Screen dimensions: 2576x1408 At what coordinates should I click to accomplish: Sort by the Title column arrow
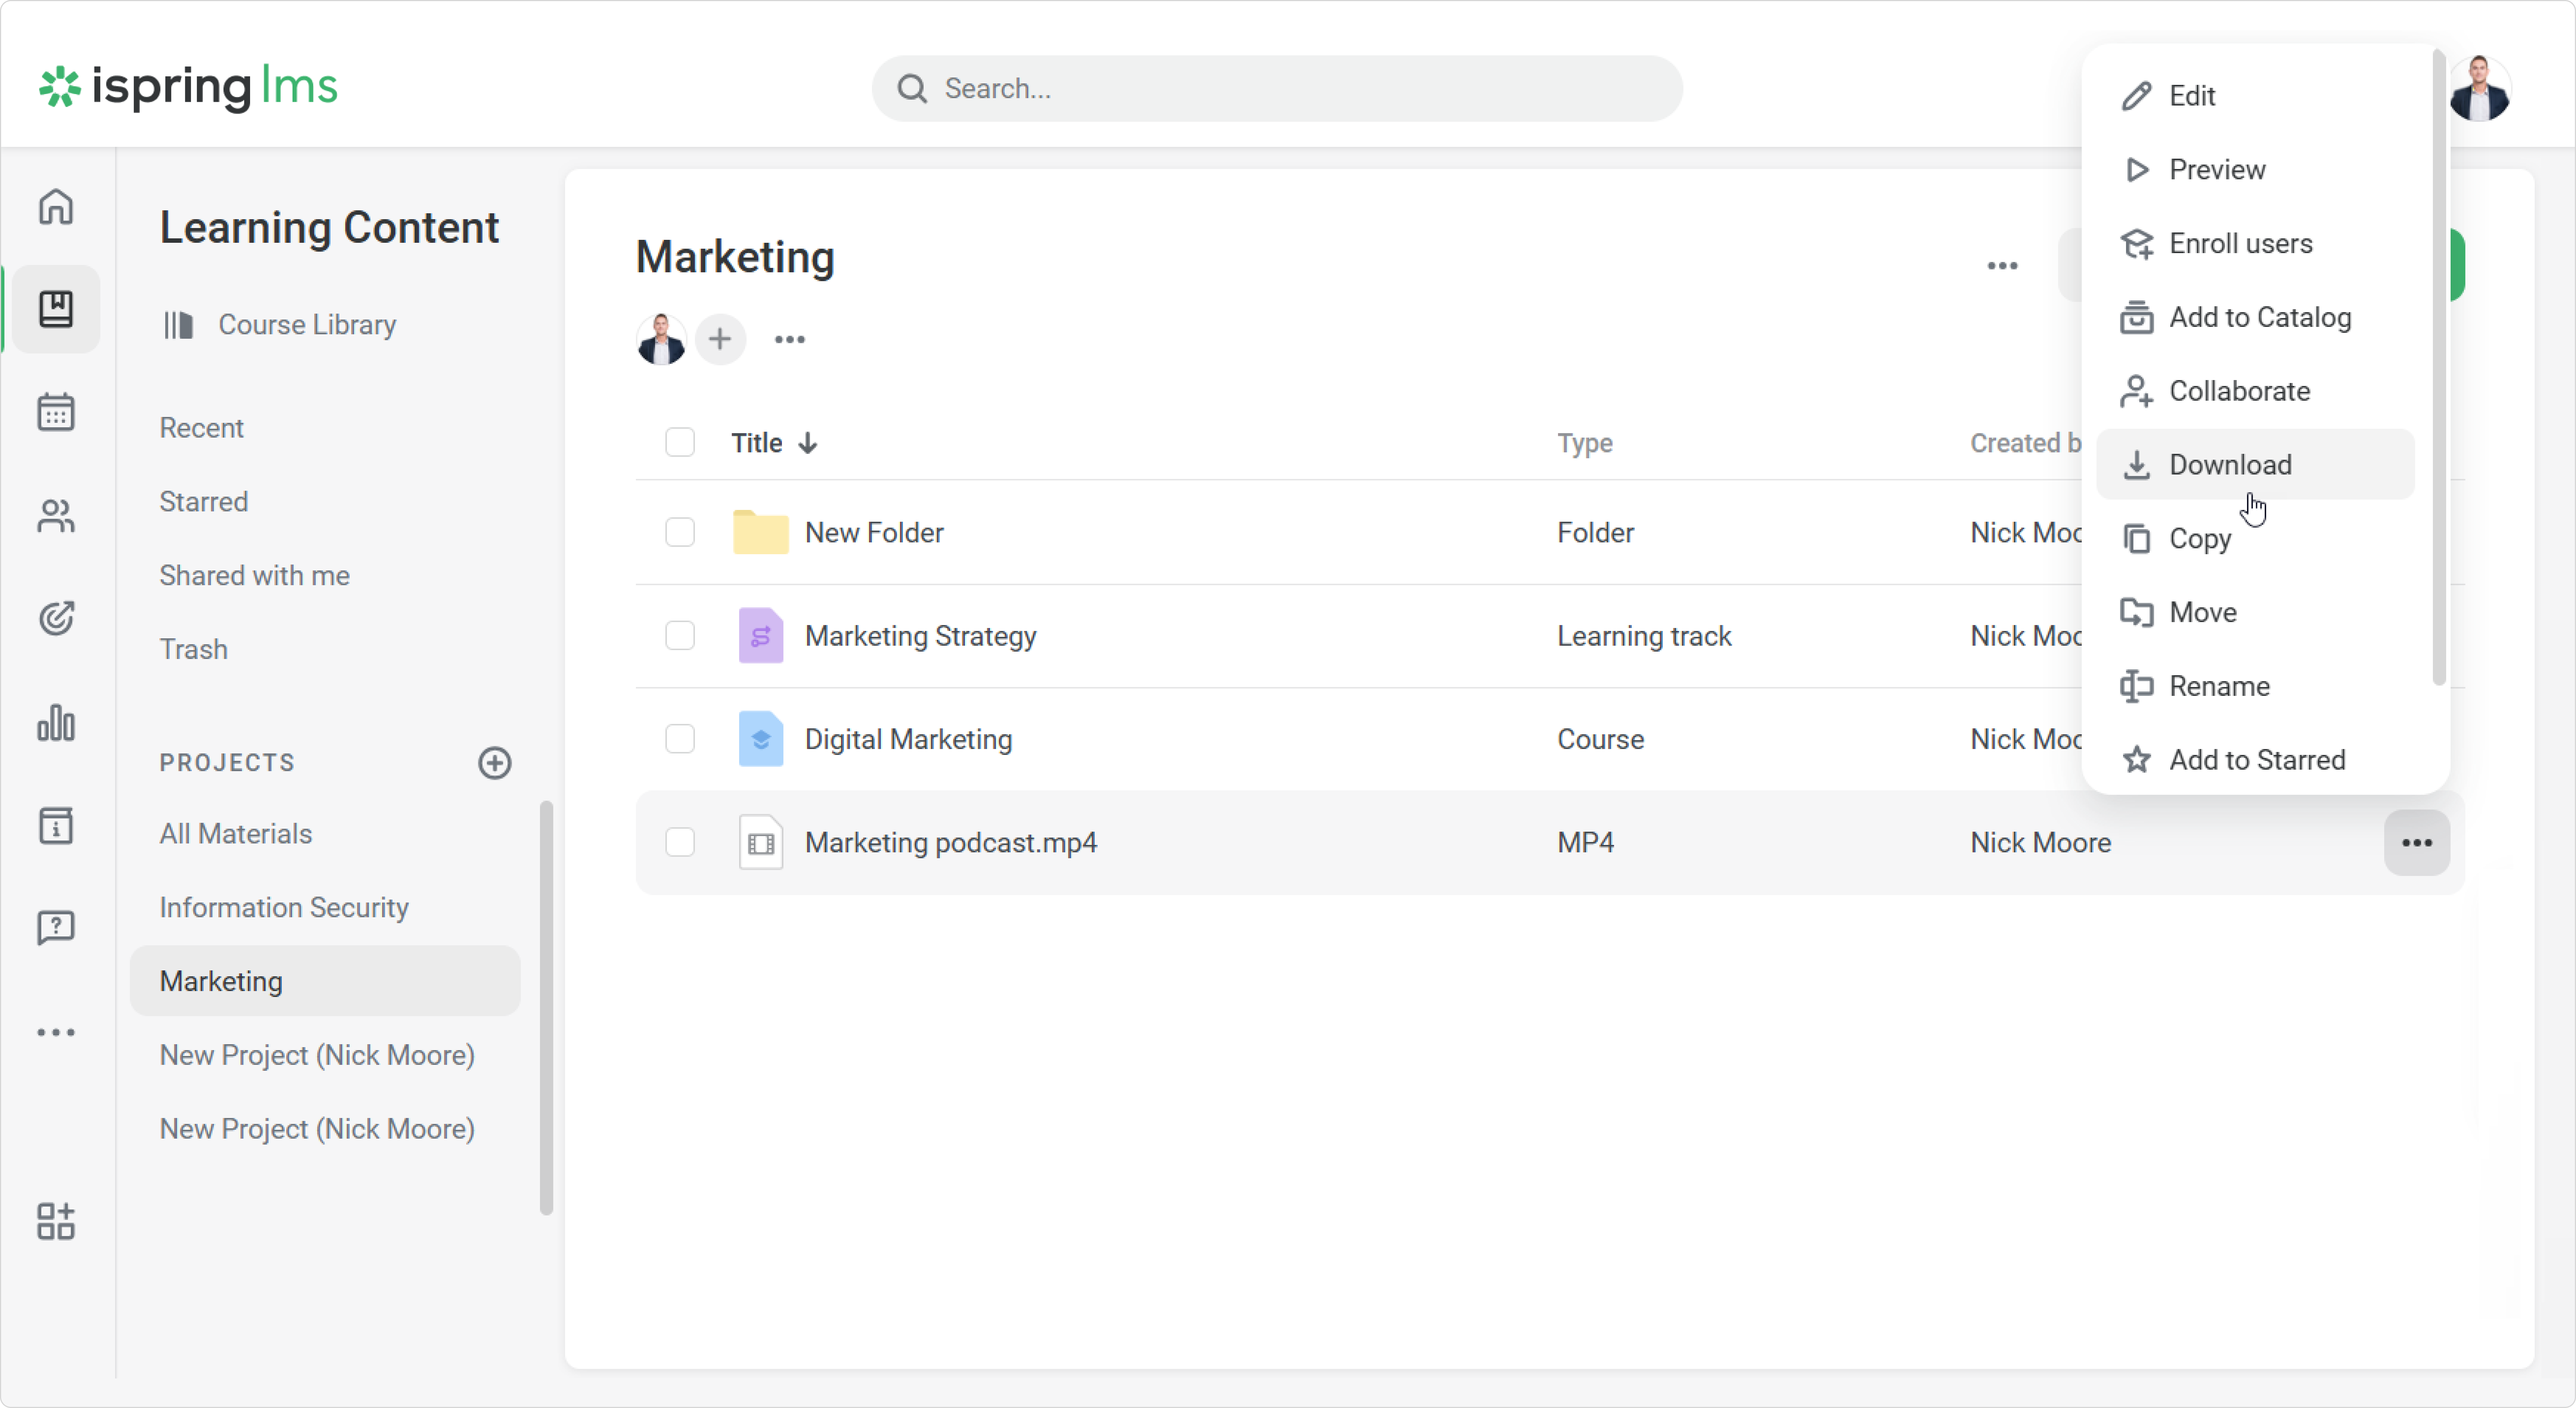808,443
